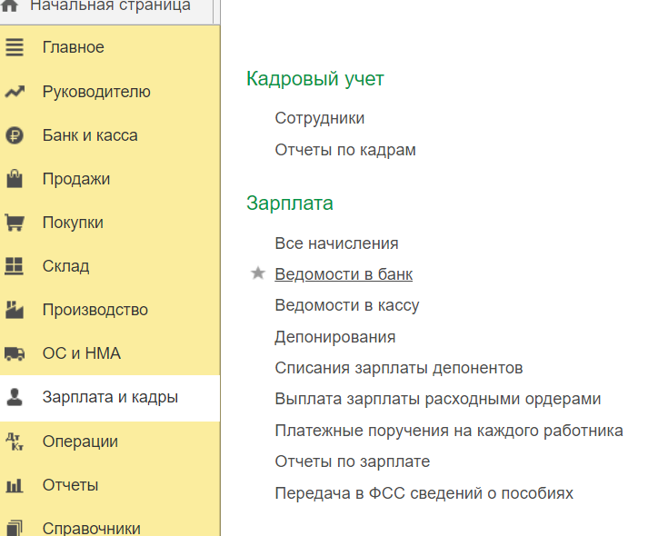Click the factory icon for Производство

[15, 310]
